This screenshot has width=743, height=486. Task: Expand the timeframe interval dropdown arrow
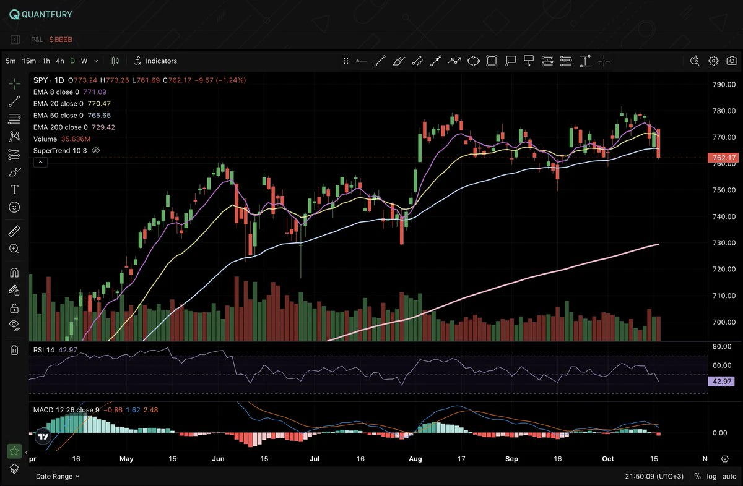pos(96,61)
